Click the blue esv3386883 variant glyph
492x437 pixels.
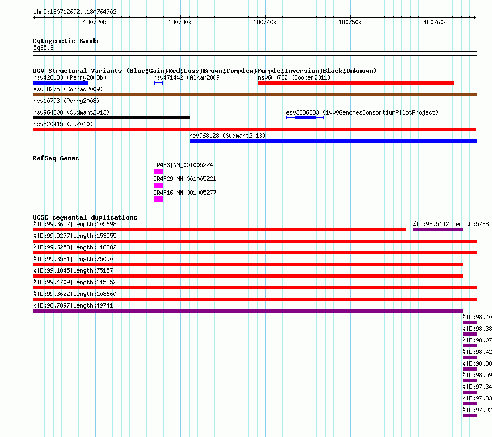click(305, 118)
